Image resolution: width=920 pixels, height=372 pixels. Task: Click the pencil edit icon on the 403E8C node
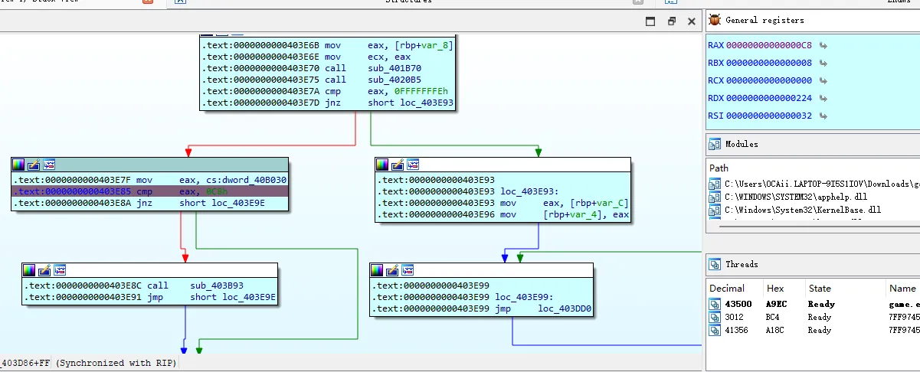(44, 269)
